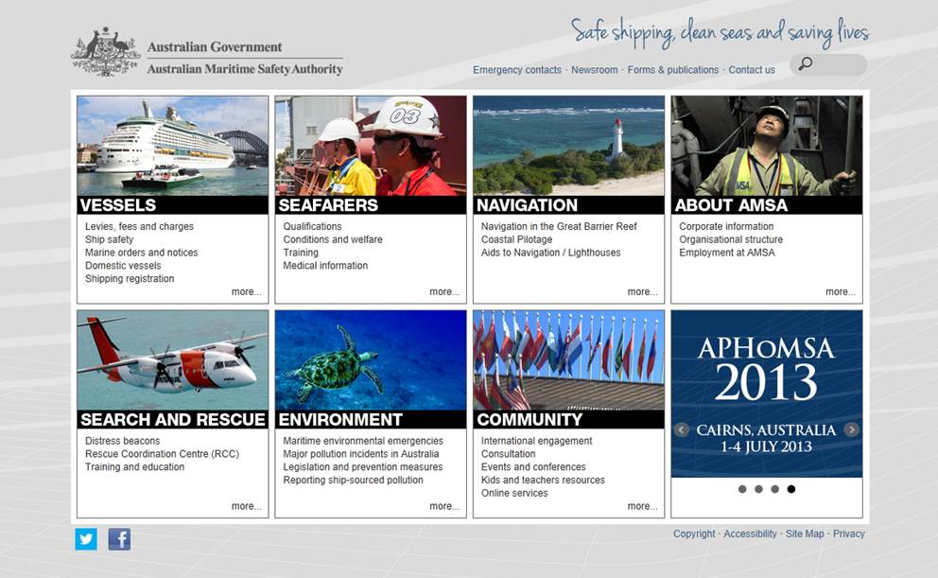Viewport: 938px width, 578px height.
Task: Open International engagement link
Action: pyautogui.click(x=536, y=441)
